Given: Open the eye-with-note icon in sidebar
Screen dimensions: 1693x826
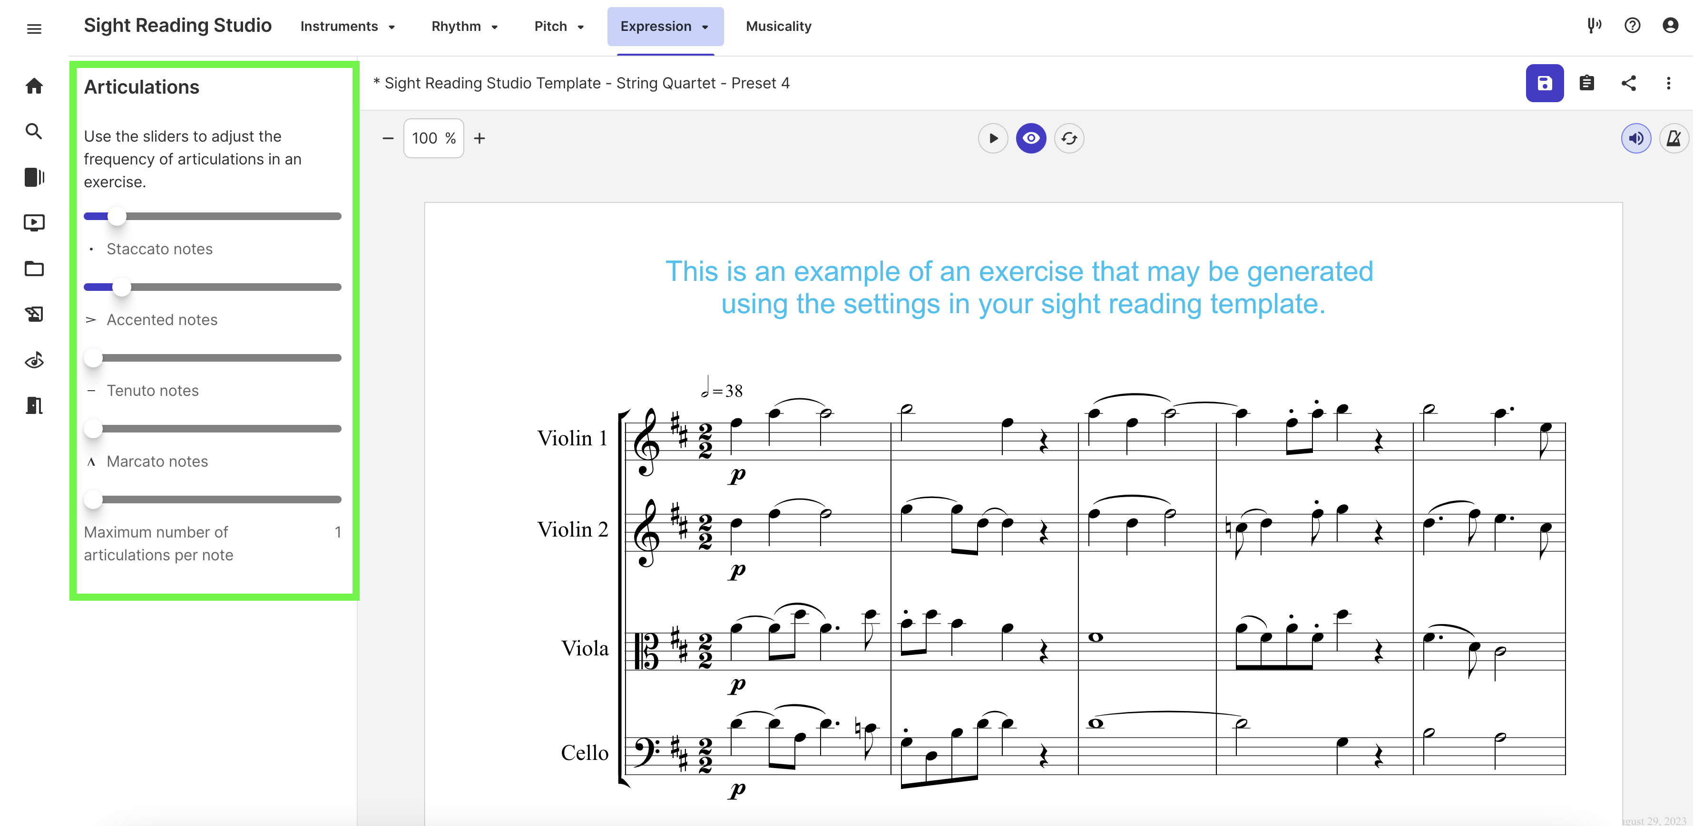Looking at the screenshot, I should click(34, 360).
